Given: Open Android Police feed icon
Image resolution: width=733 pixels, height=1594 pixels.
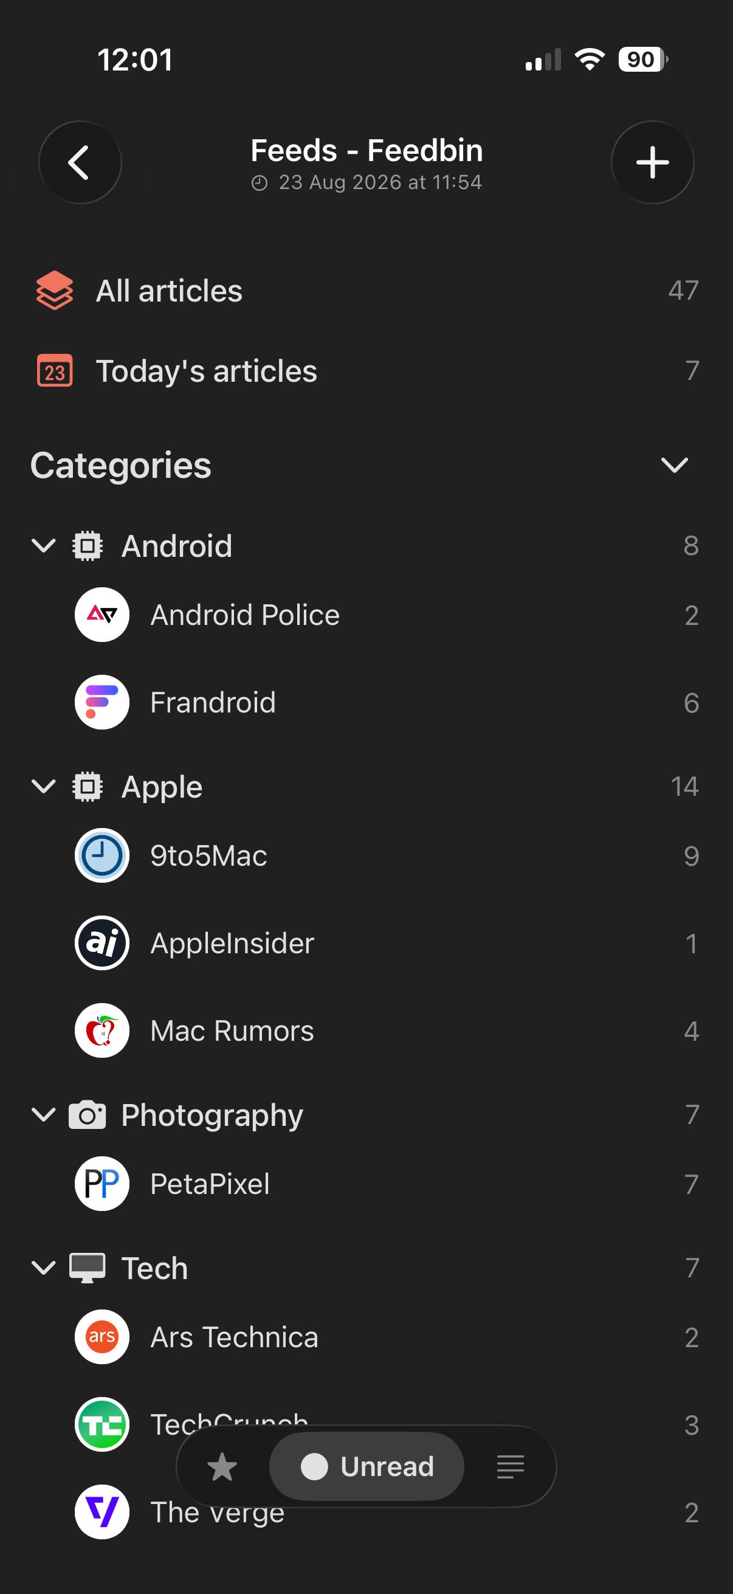Looking at the screenshot, I should click(102, 615).
